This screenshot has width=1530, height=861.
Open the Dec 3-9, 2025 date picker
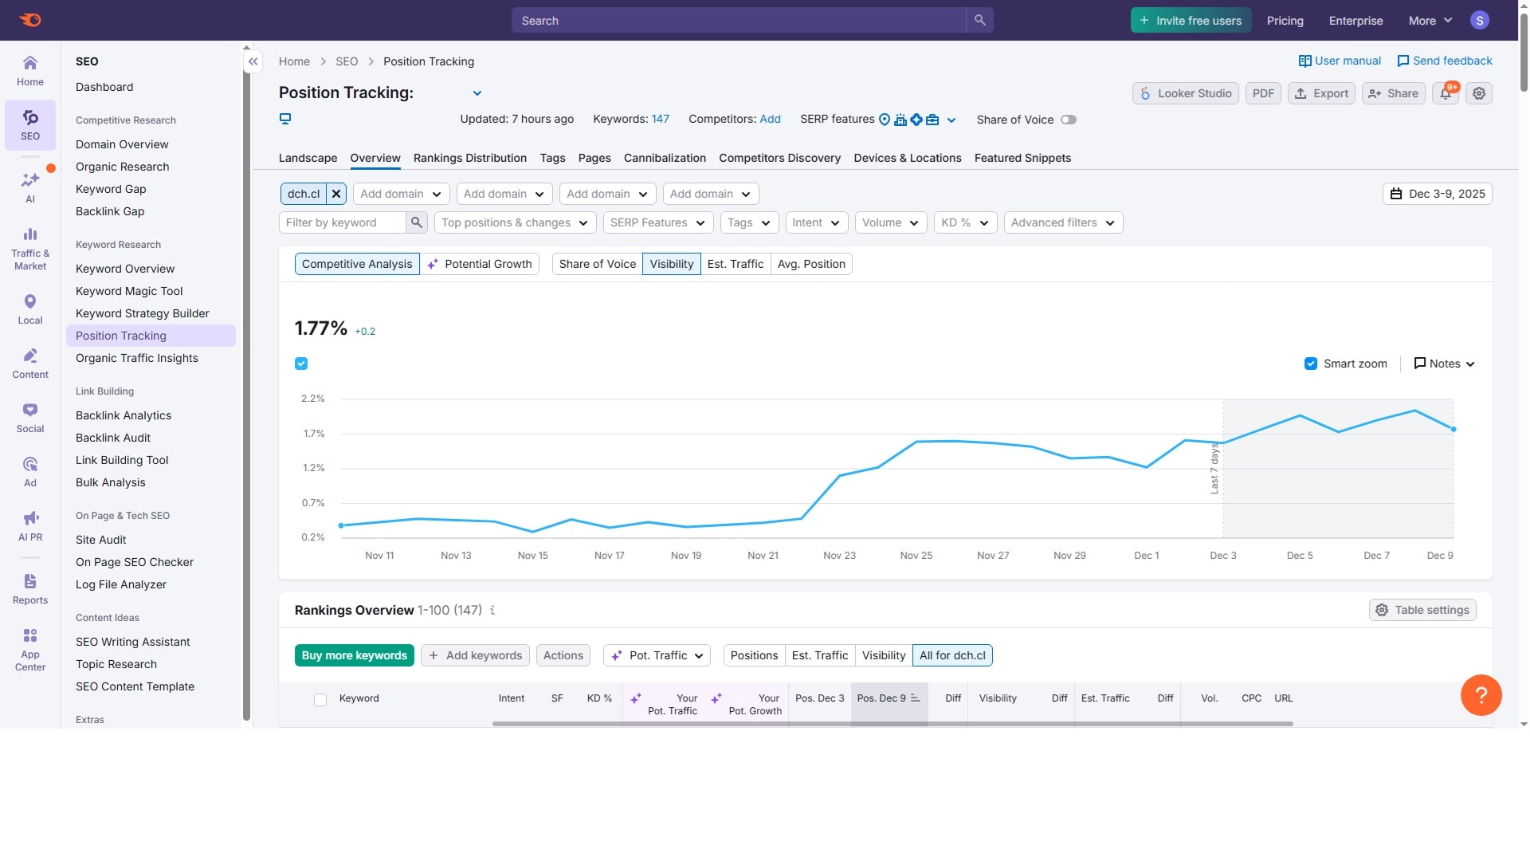click(x=1437, y=194)
